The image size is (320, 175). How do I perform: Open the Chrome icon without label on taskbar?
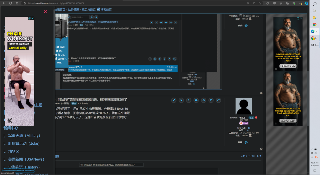pos(315,24)
